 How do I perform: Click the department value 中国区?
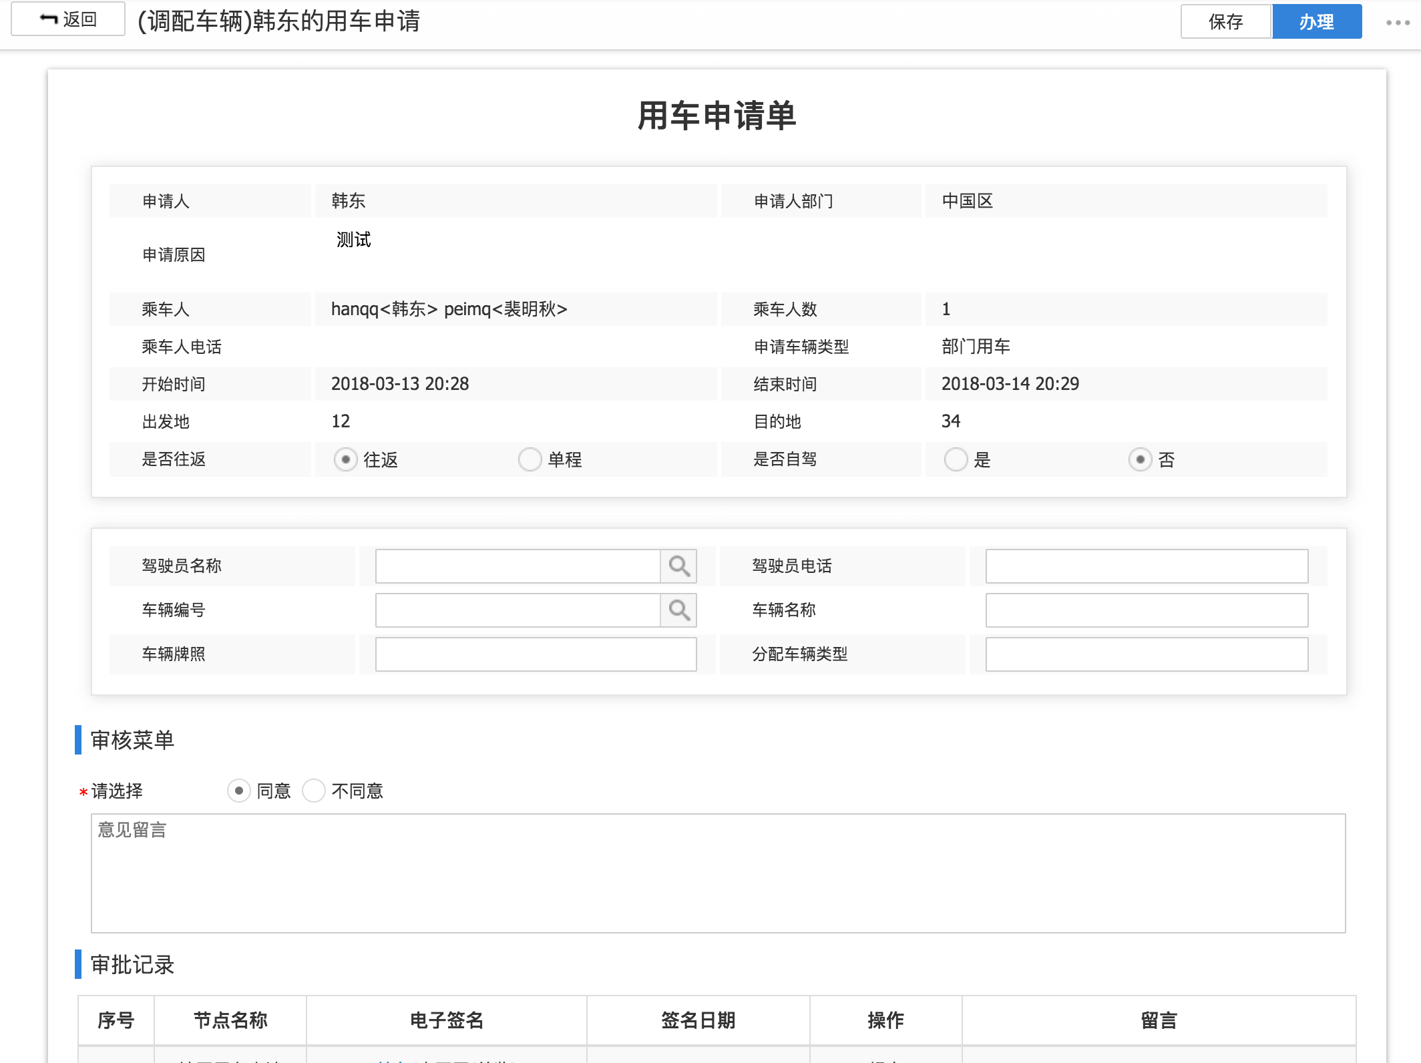968,201
